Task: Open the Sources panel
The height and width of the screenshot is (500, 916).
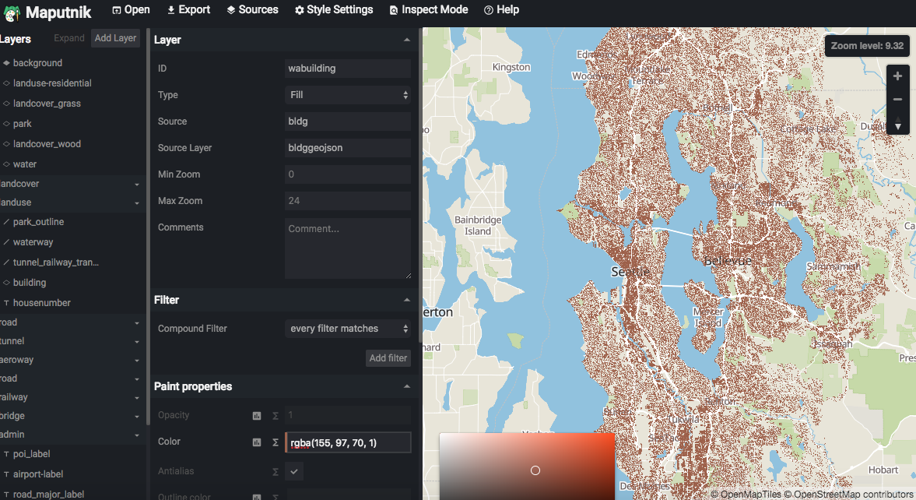Action: pos(251,9)
